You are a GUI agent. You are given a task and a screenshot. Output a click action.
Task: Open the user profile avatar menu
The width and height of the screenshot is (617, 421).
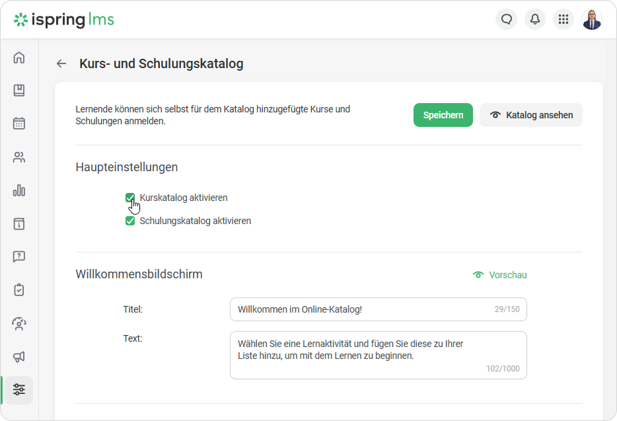tap(592, 19)
